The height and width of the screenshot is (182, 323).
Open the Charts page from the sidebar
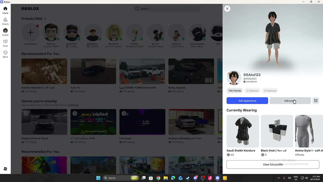click(5, 21)
